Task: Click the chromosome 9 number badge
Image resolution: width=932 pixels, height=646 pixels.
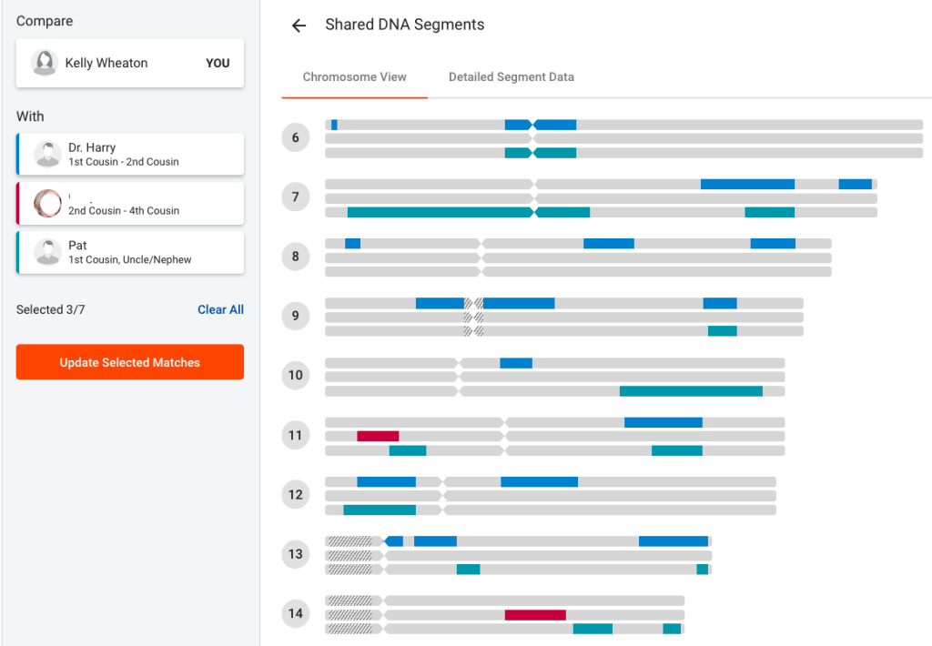Action: [296, 317]
